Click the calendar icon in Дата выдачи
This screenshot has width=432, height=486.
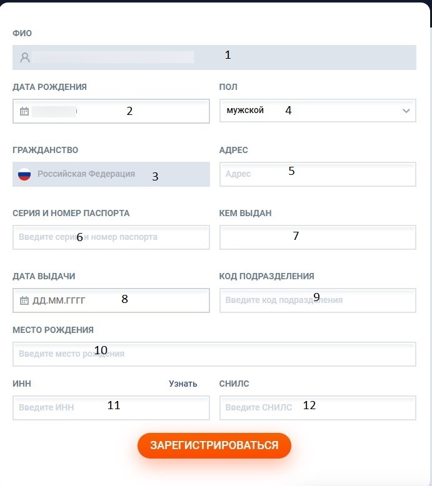coord(24,300)
